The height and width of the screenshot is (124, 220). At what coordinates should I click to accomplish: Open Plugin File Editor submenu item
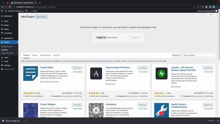(7, 53)
